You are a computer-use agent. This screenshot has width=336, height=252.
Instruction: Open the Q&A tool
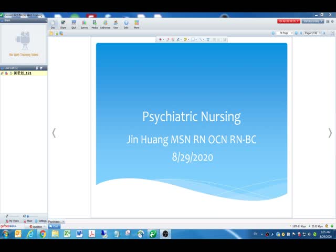73,24
